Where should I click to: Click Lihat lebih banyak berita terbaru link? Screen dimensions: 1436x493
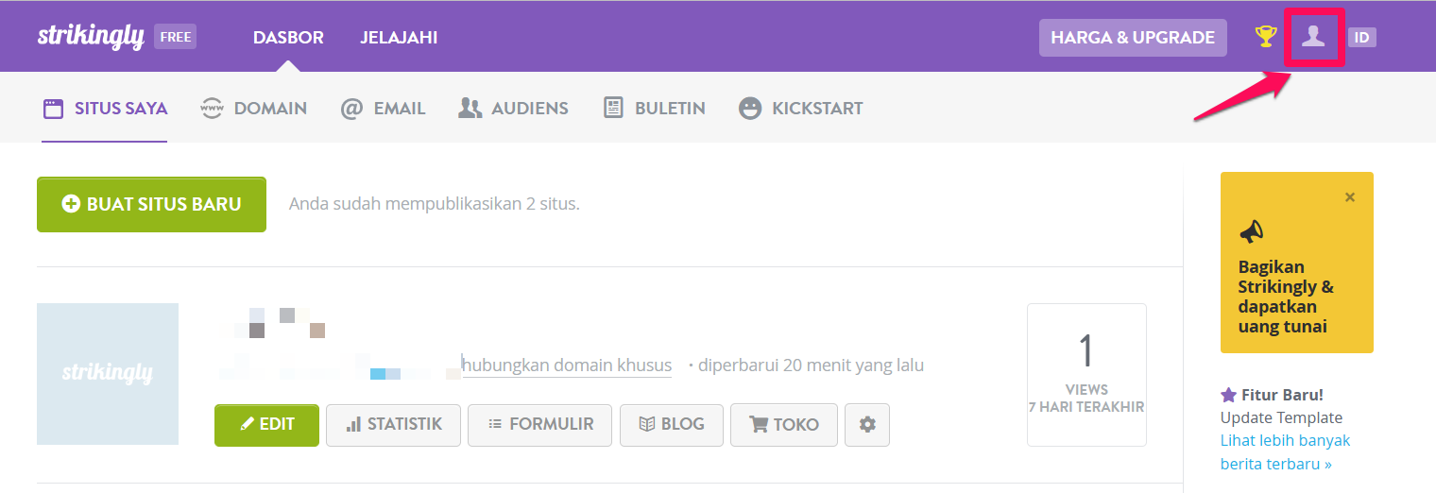[x=1285, y=452]
